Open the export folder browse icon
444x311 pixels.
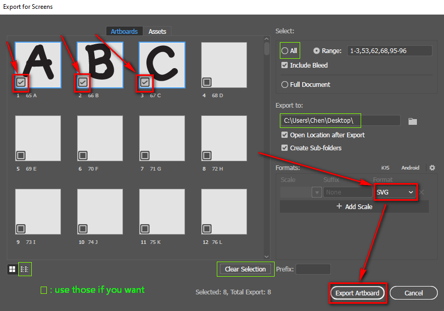413,121
